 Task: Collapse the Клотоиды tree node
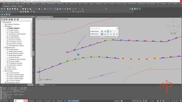[x=4, y=71]
